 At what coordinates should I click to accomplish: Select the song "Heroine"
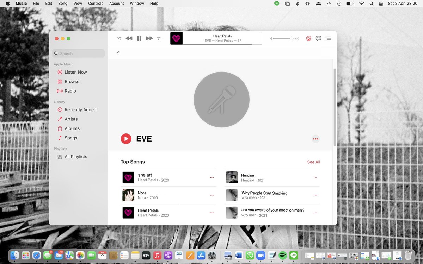click(x=247, y=175)
